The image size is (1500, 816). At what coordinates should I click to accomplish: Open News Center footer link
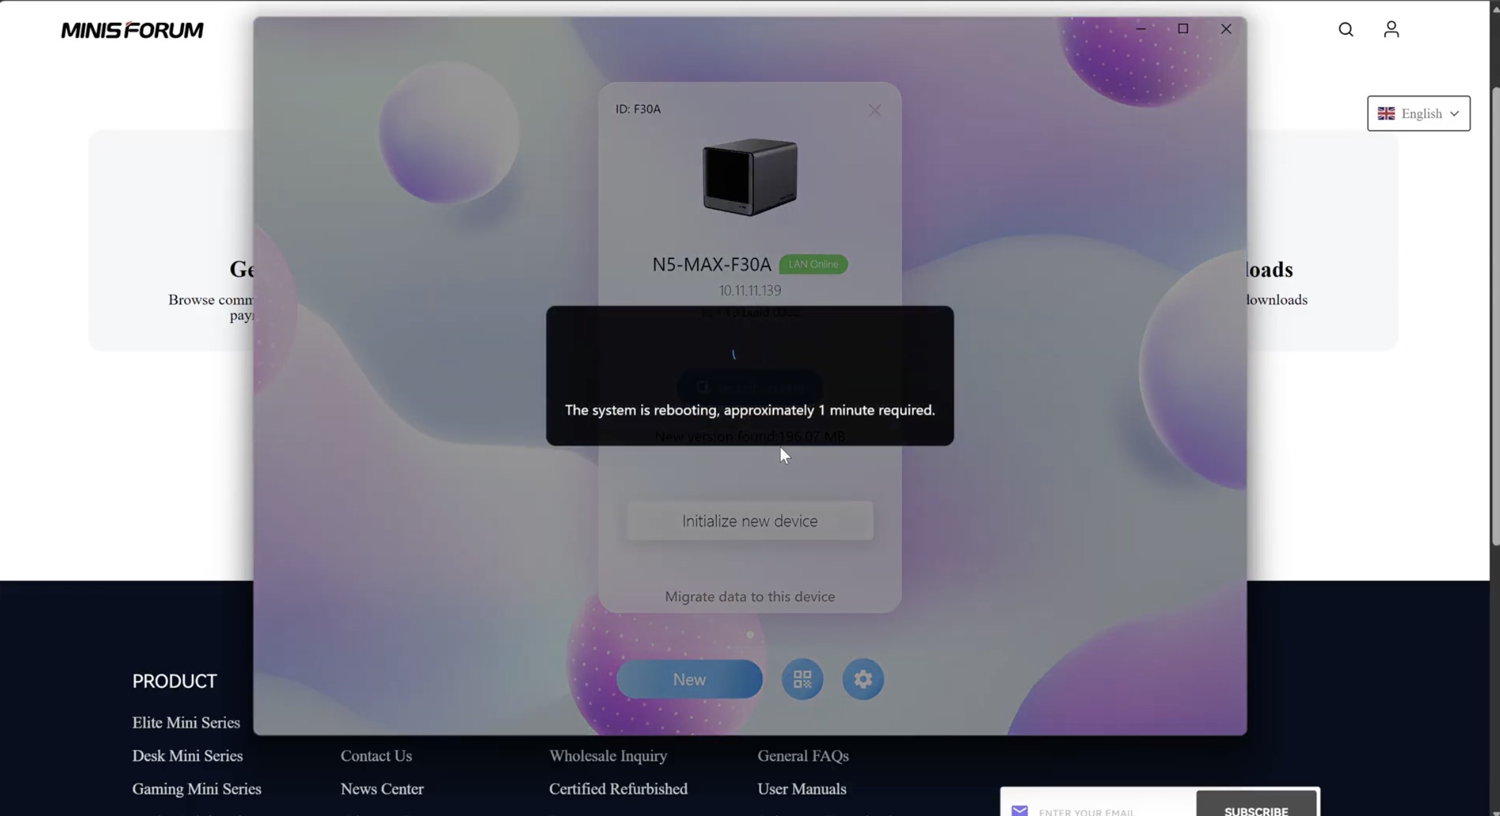pos(382,789)
